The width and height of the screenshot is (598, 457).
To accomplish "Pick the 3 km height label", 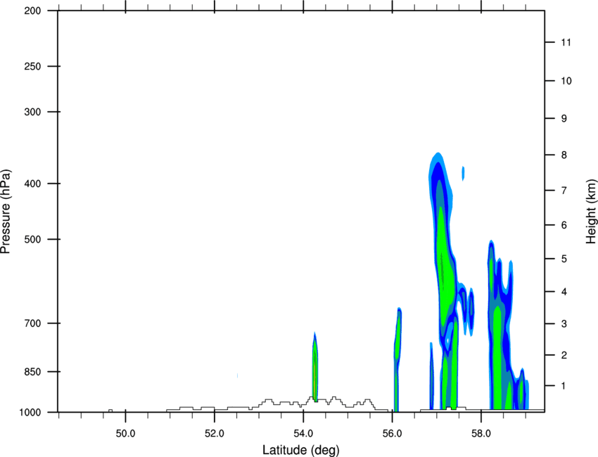I will pos(564,324).
